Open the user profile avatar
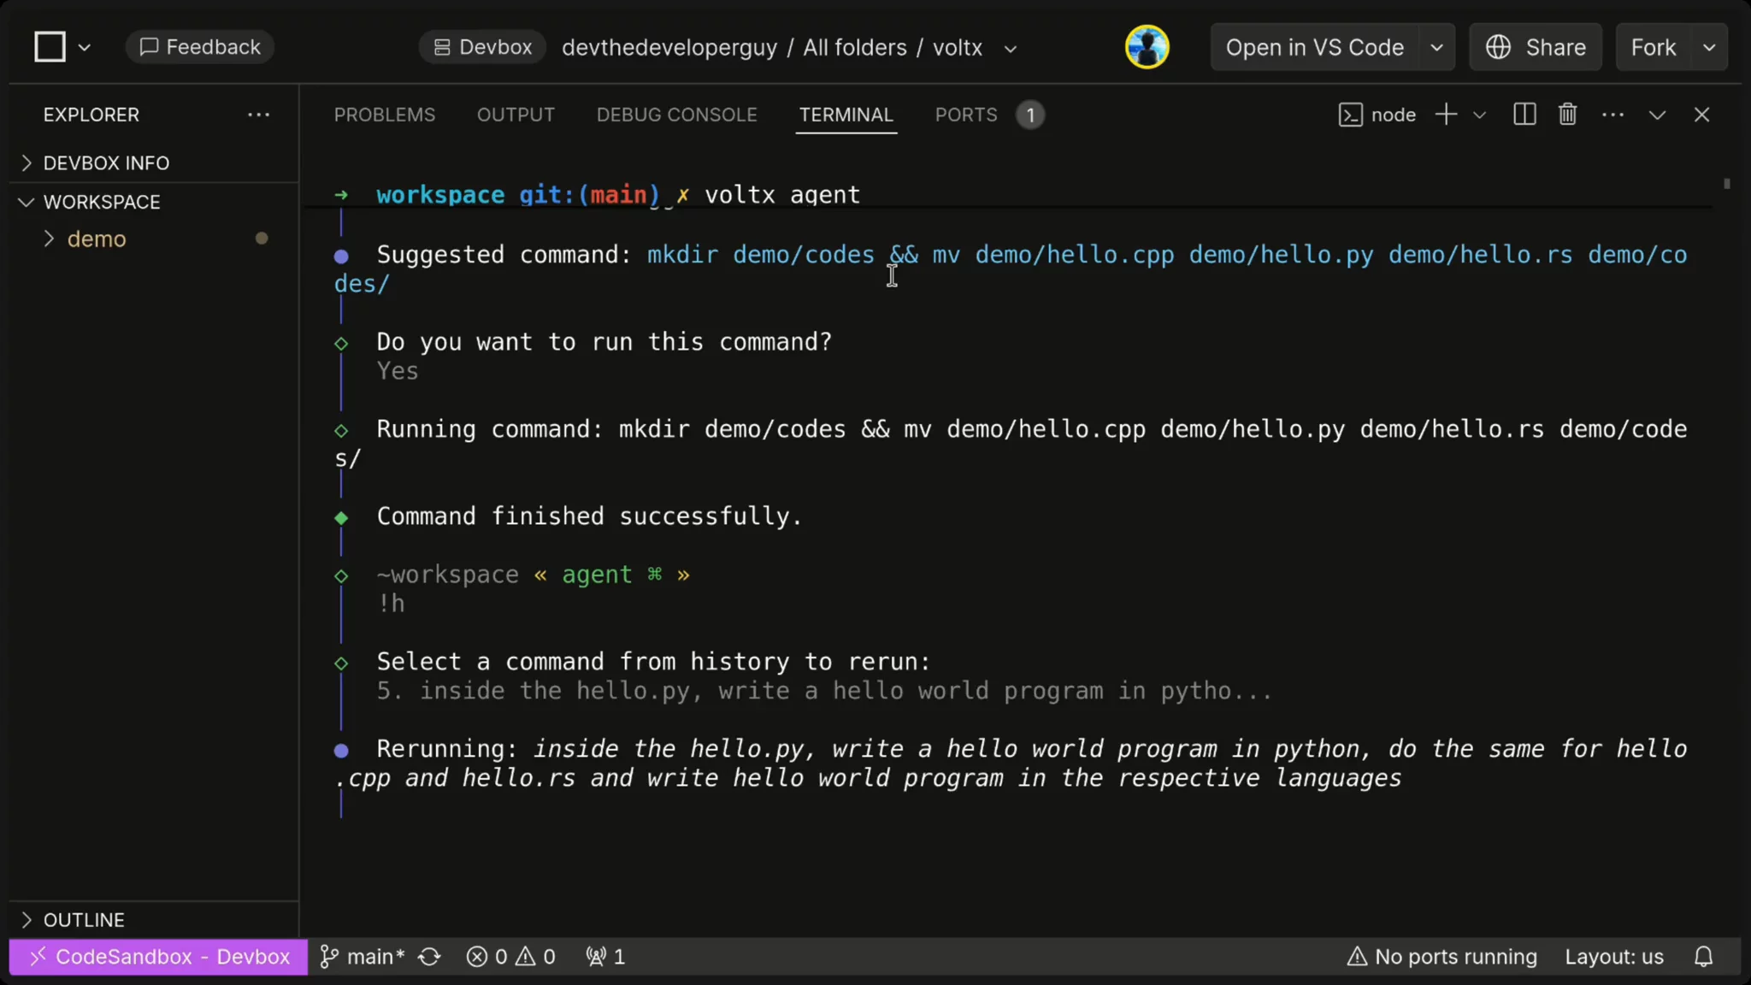Screen dimensions: 1751x985 1147,47
